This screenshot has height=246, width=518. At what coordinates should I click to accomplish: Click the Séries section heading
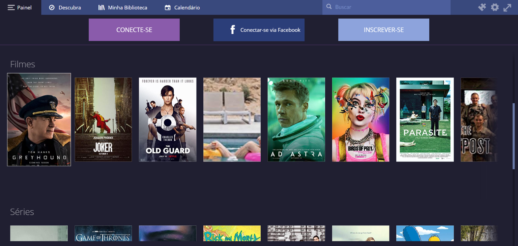click(22, 212)
